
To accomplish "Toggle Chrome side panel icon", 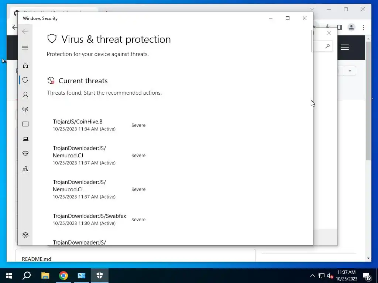I will 340,27.
